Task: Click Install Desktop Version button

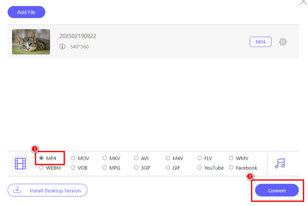Action: click(47, 190)
